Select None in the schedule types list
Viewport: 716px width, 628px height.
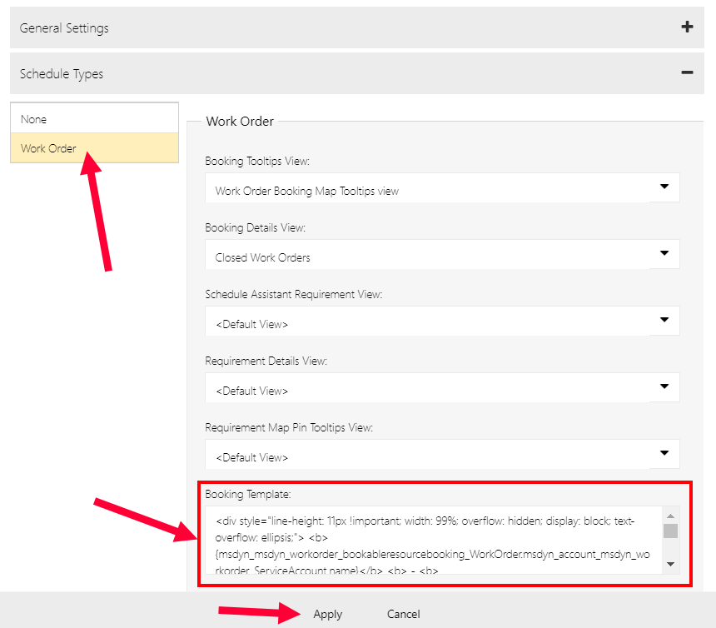(94, 119)
